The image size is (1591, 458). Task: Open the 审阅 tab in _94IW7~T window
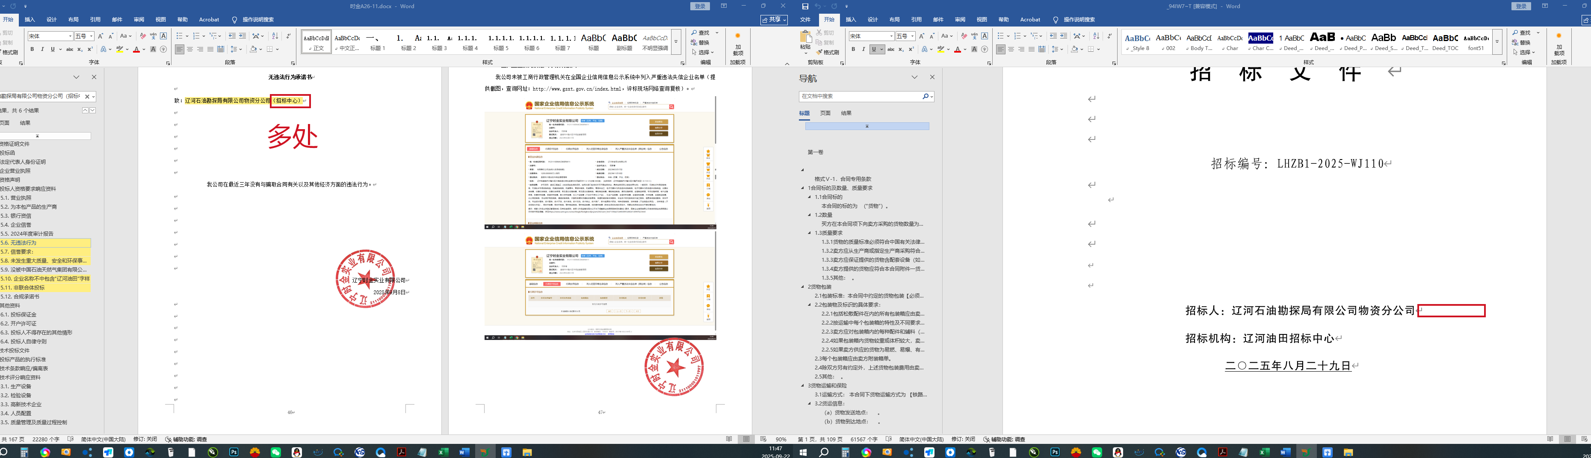click(x=960, y=20)
